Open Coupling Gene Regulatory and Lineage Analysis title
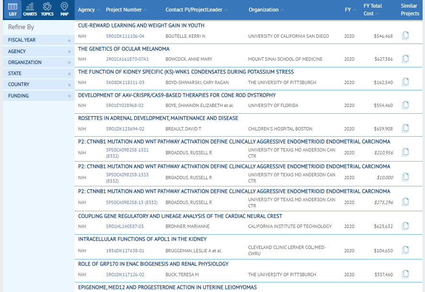Viewport: 425px width, 292px height. tap(180, 216)
